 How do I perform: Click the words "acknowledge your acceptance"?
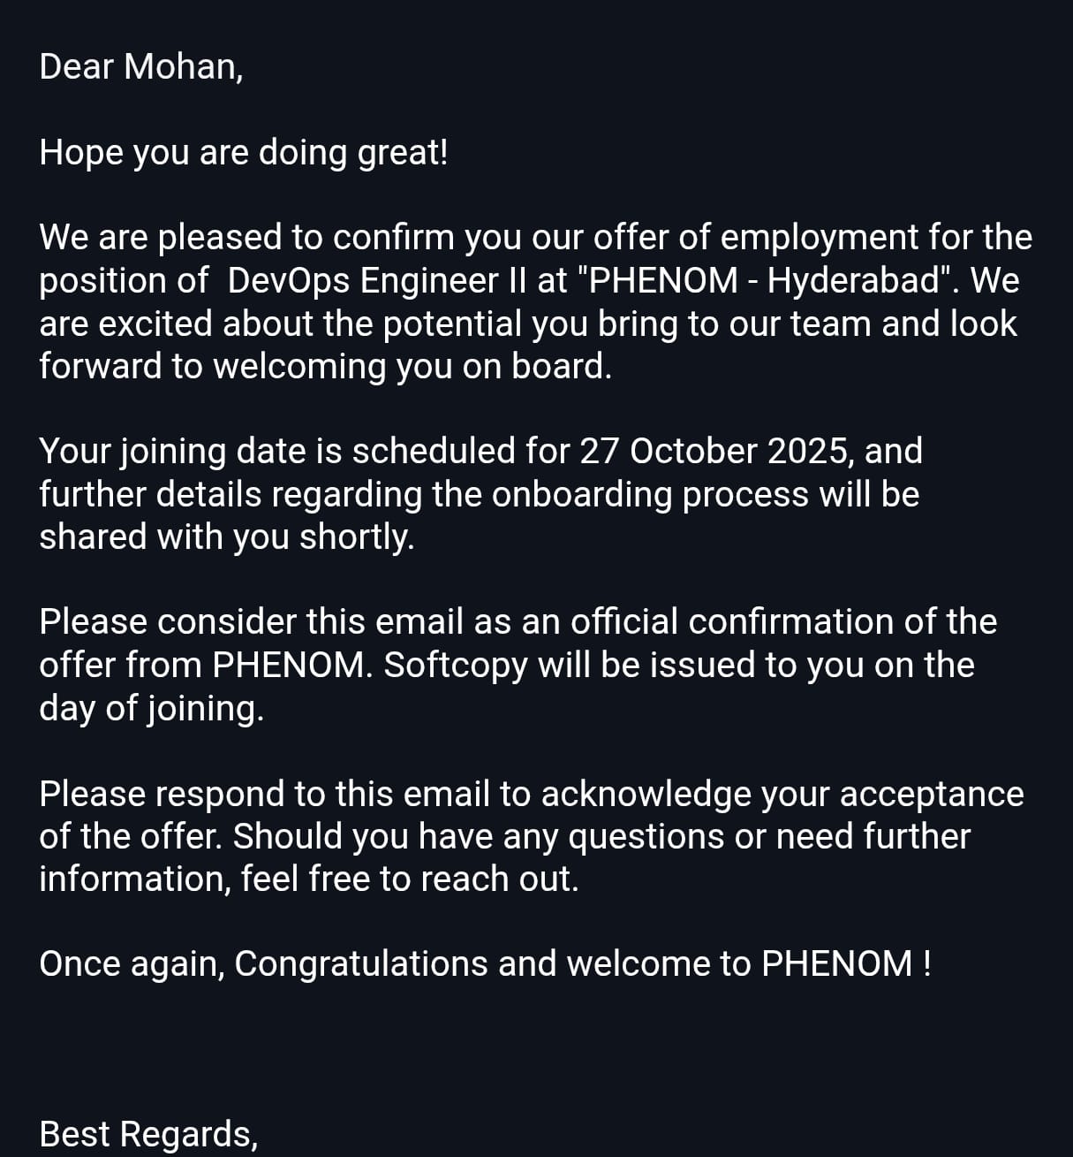(782, 794)
